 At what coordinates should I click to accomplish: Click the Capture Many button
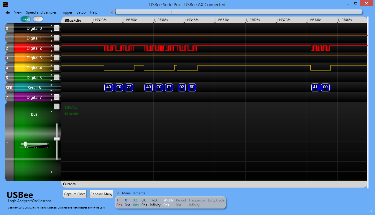pyautogui.click(x=101, y=194)
